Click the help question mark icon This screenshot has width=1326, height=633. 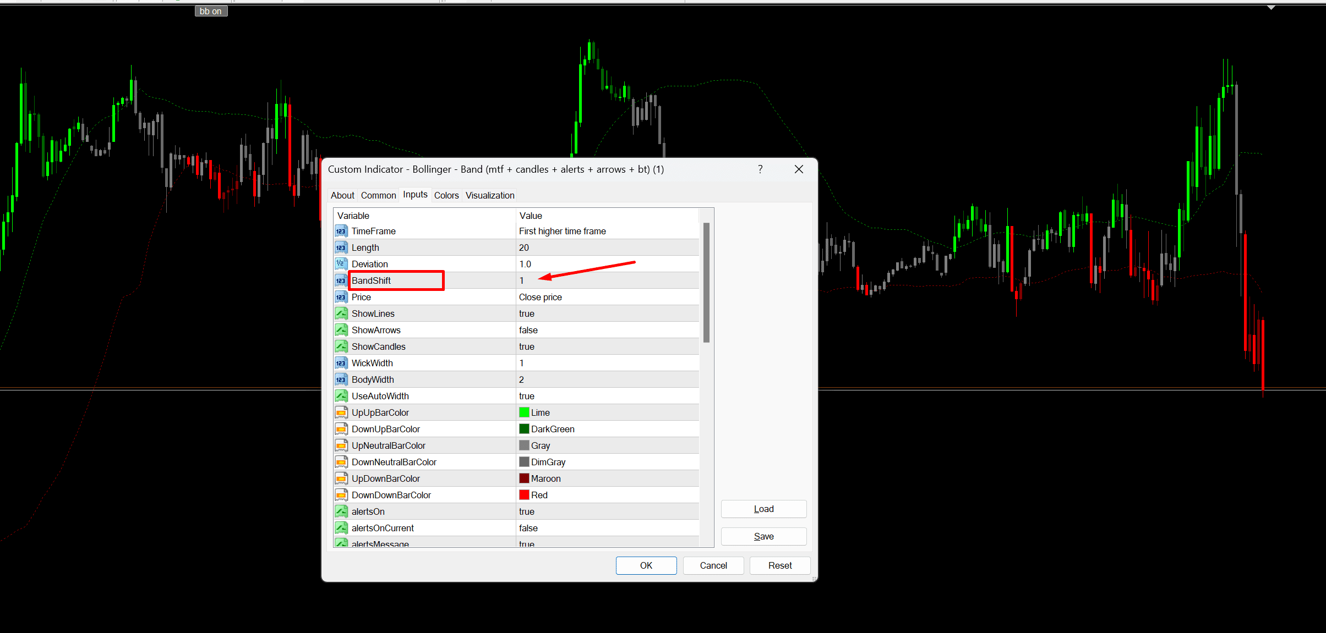coord(760,169)
